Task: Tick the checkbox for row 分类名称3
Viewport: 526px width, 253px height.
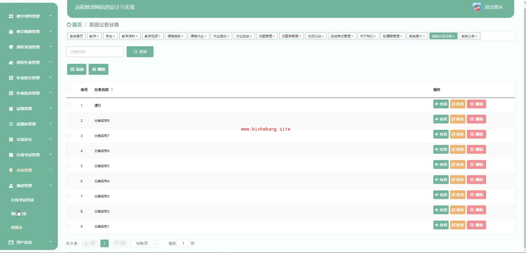Action: click(x=69, y=196)
